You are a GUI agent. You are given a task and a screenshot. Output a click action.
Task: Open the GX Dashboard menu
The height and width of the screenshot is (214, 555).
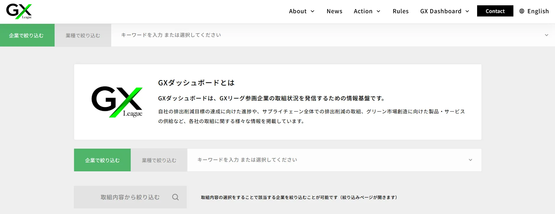point(445,11)
